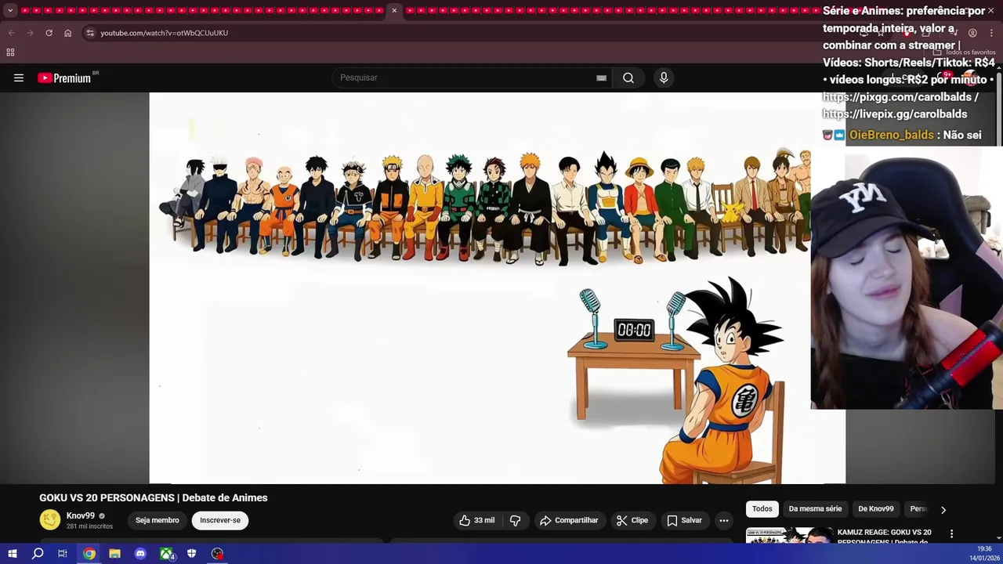Open the browser home page icon
The image size is (1003, 564).
tap(67, 33)
